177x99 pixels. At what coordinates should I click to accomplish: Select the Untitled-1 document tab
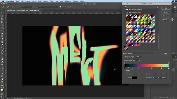24,10
